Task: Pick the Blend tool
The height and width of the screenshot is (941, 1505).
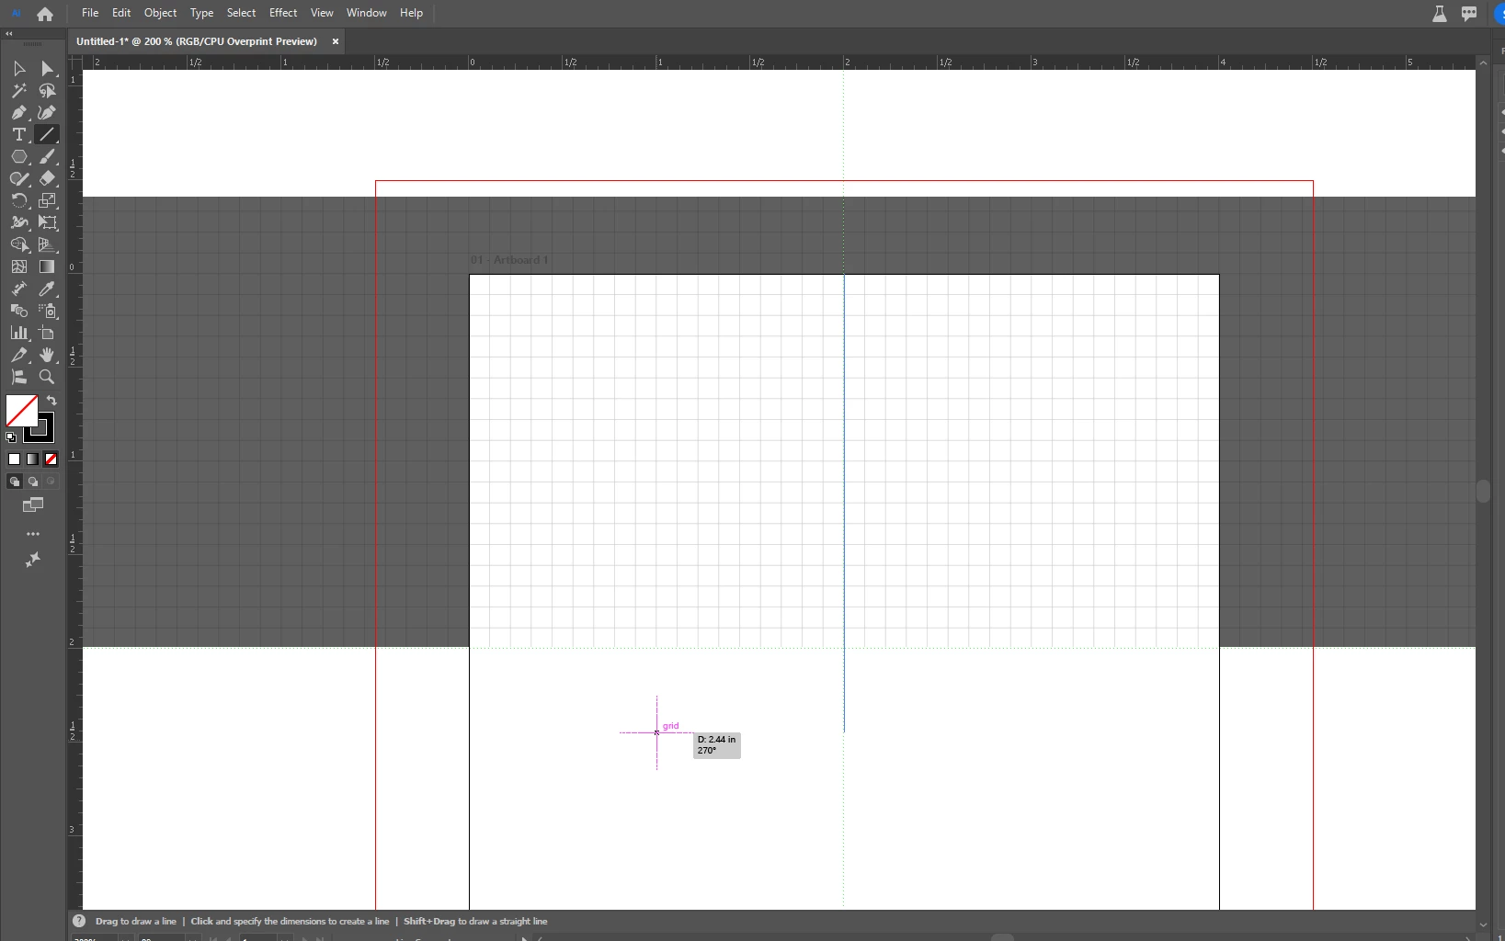Action: [x=19, y=312]
